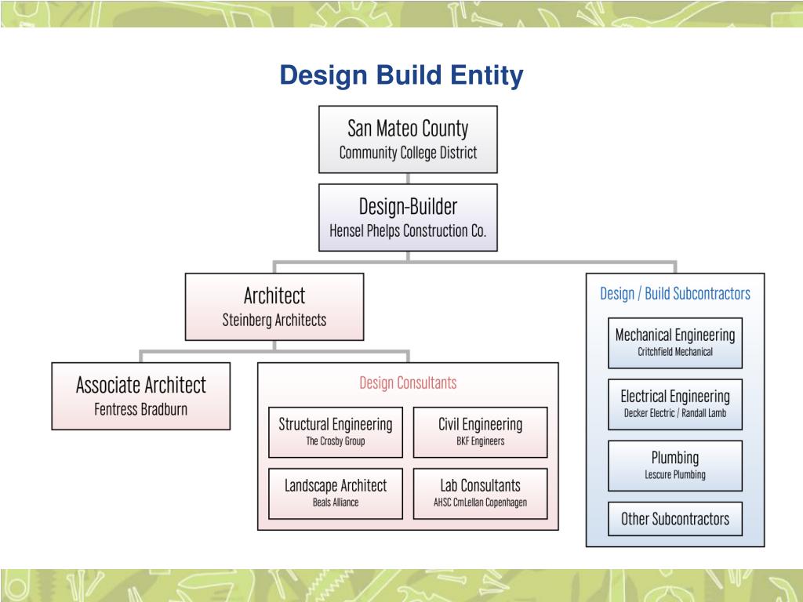Select the Mechanical Engineering heading
This screenshot has height=602, width=803.
pyautogui.click(x=675, y=335)
